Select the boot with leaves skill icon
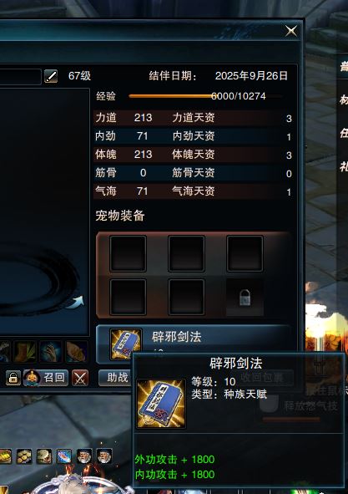Viewport: 348px width, 494px height. pos(24,351)
